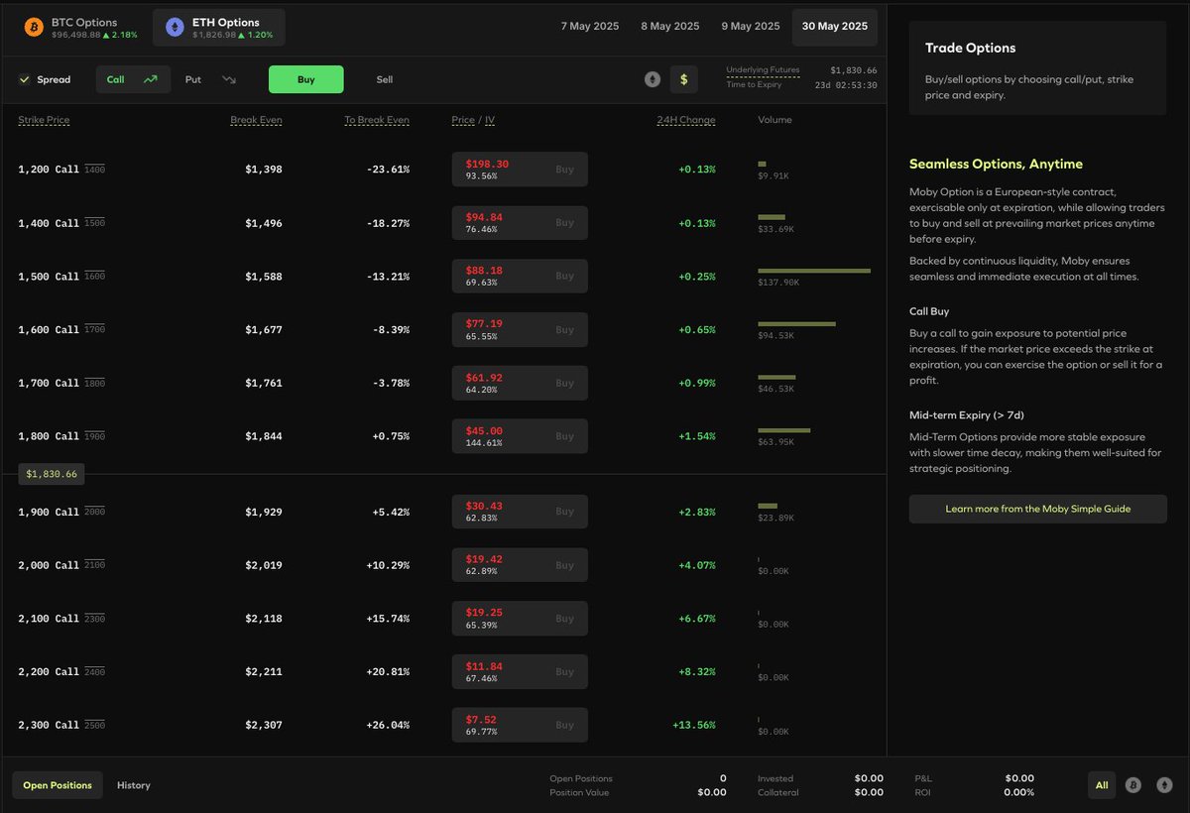Click the +13.56% change for 2,300 Call

[x=693, y=725]
